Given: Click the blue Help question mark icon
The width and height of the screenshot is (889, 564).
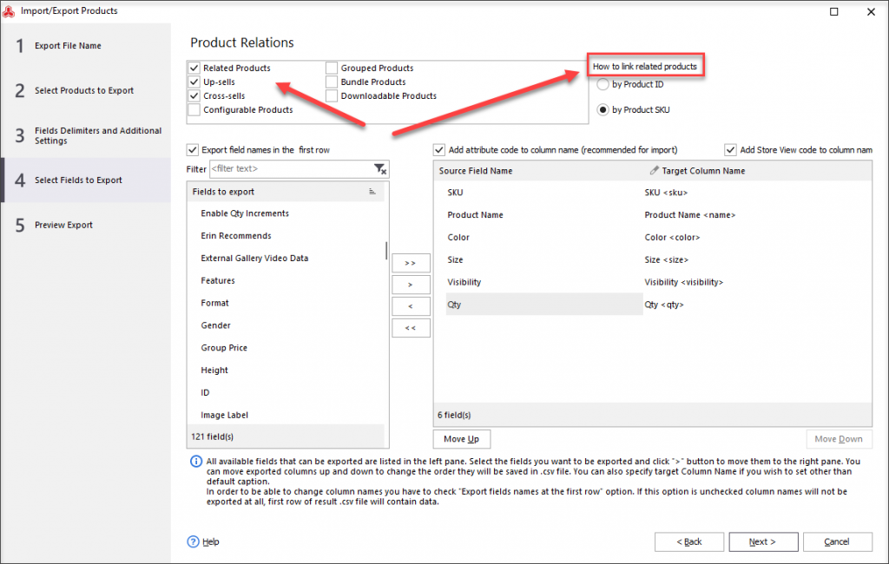Looking at the screenshot, I should (x=194, y=542).
